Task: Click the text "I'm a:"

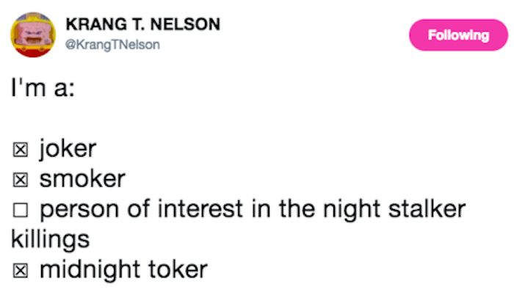Action: [x=43, y=87]
